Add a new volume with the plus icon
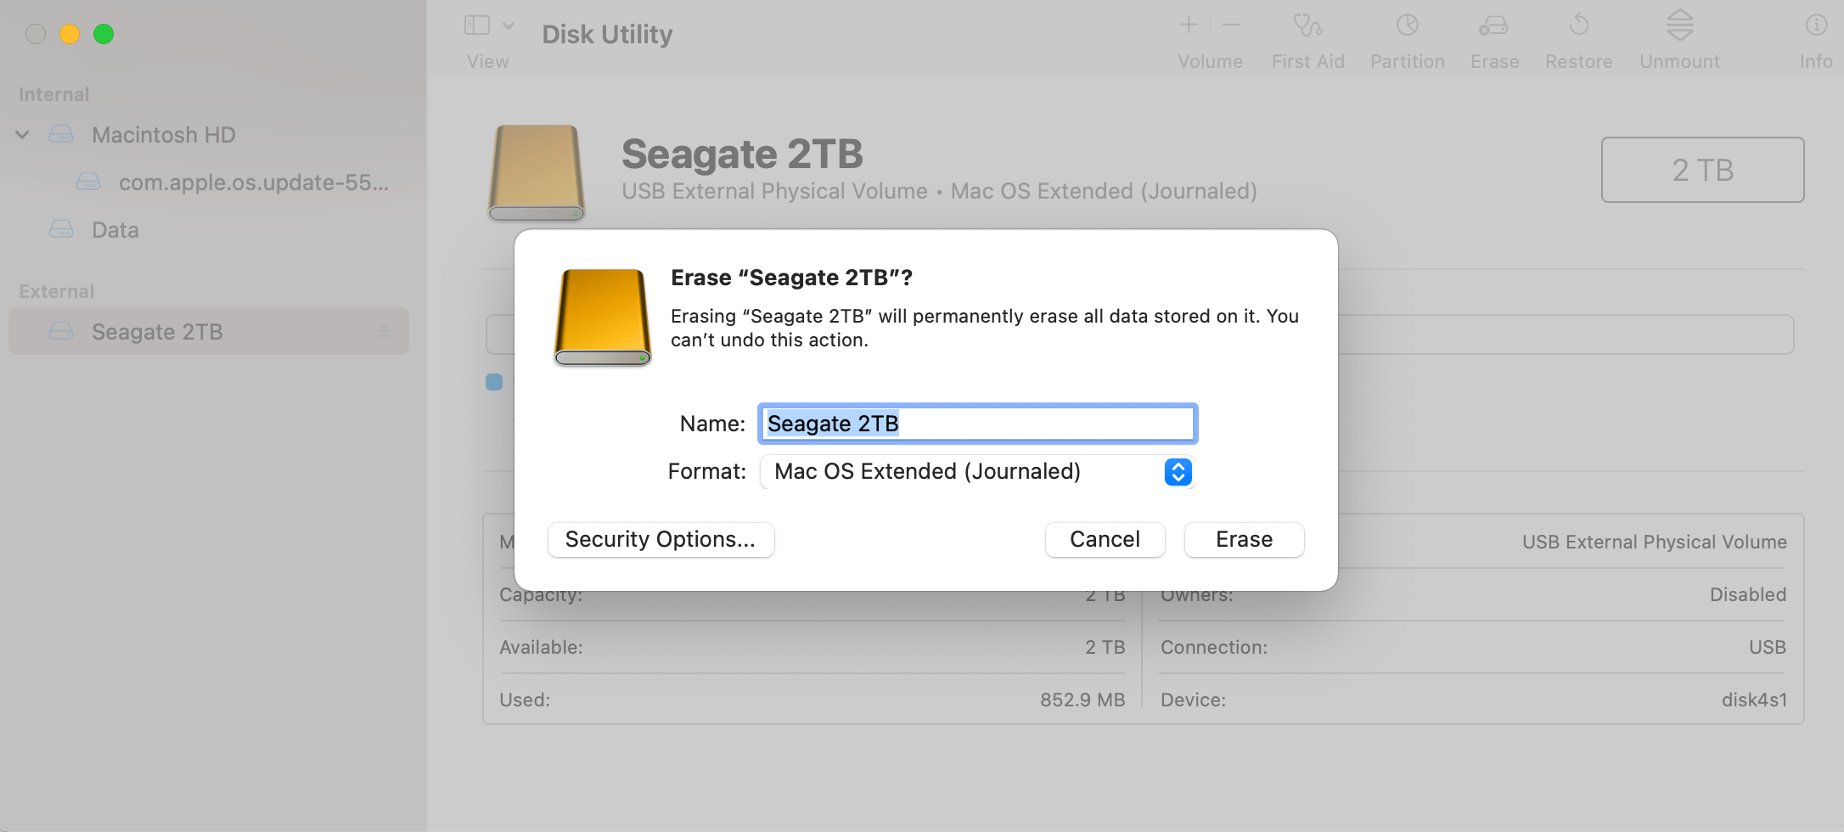Viewport: 1844px width, 832px height. [x=1189, y=25]
